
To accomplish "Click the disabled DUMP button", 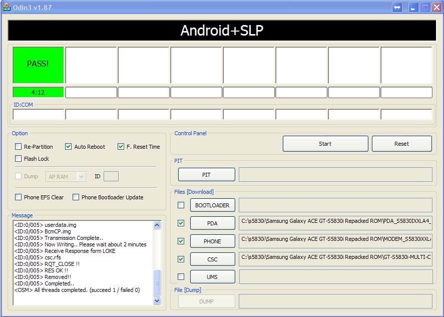I will pos(206,301).
